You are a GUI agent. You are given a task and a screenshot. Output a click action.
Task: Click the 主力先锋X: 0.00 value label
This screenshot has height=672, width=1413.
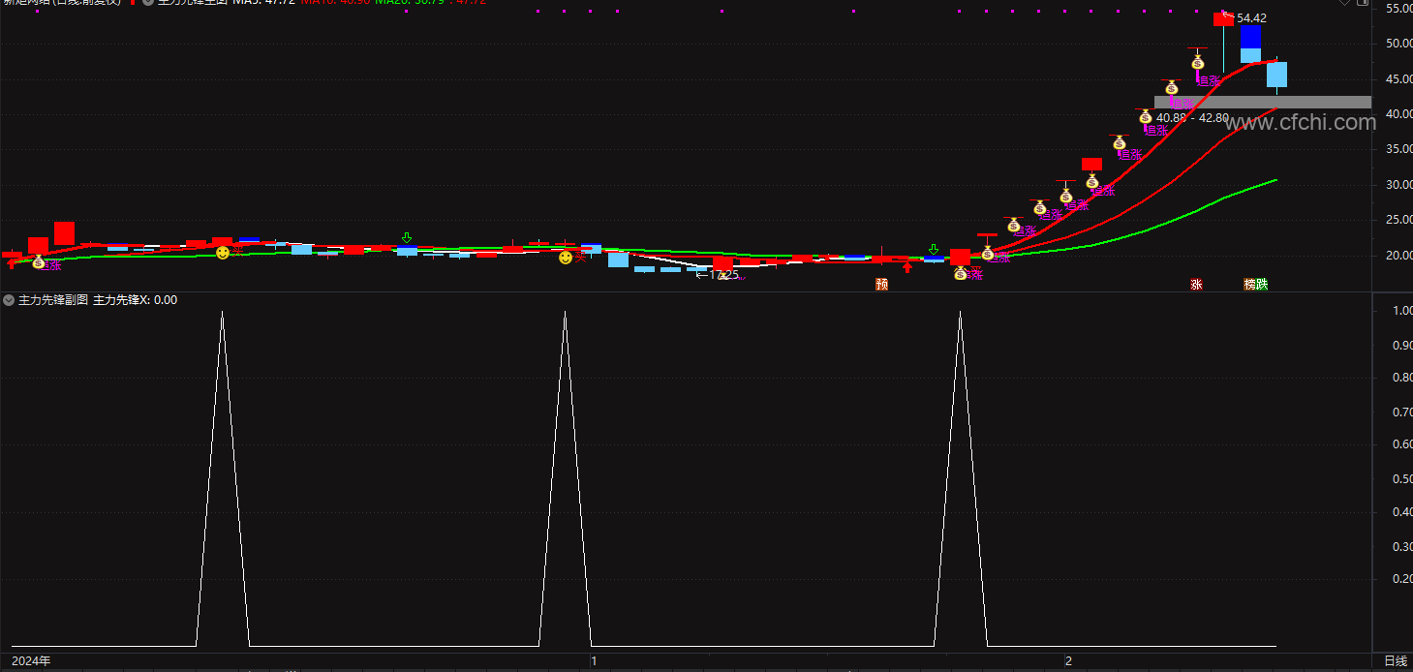135,300
